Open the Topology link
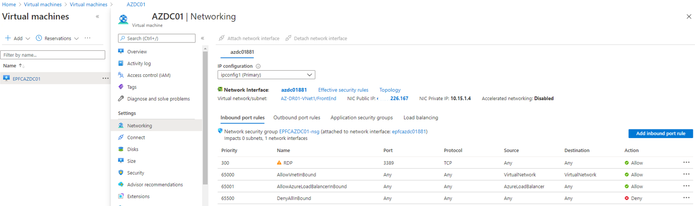 click(x=390, y=90)
